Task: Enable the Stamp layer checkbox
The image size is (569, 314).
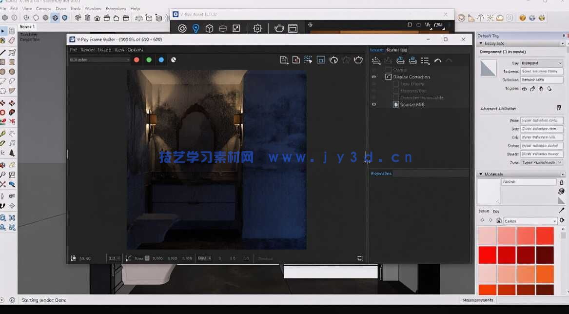Action: pyautogui.click(x=389, y=70)
